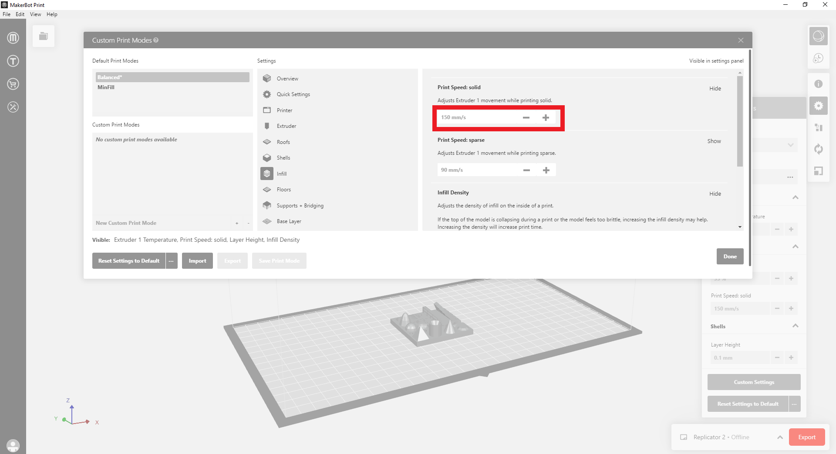The image size is (836, 454).
Task: Open the store cart icon in left sidebar
Action: (13, 84)
